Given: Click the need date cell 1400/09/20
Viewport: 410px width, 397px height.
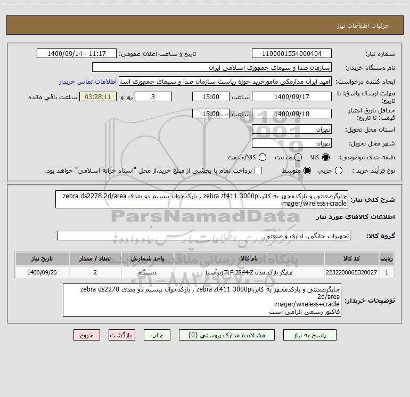Looking at the screenshot, I should (x=42, y=272).
